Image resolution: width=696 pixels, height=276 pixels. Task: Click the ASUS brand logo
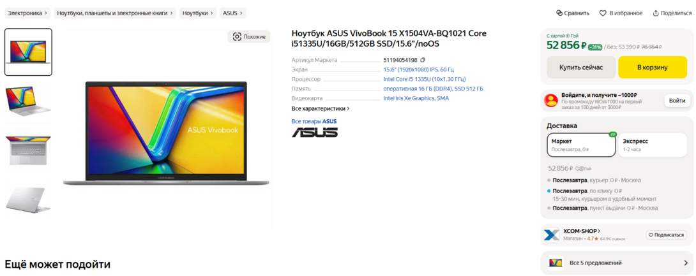pyautogui.click(x=315, y=133)
